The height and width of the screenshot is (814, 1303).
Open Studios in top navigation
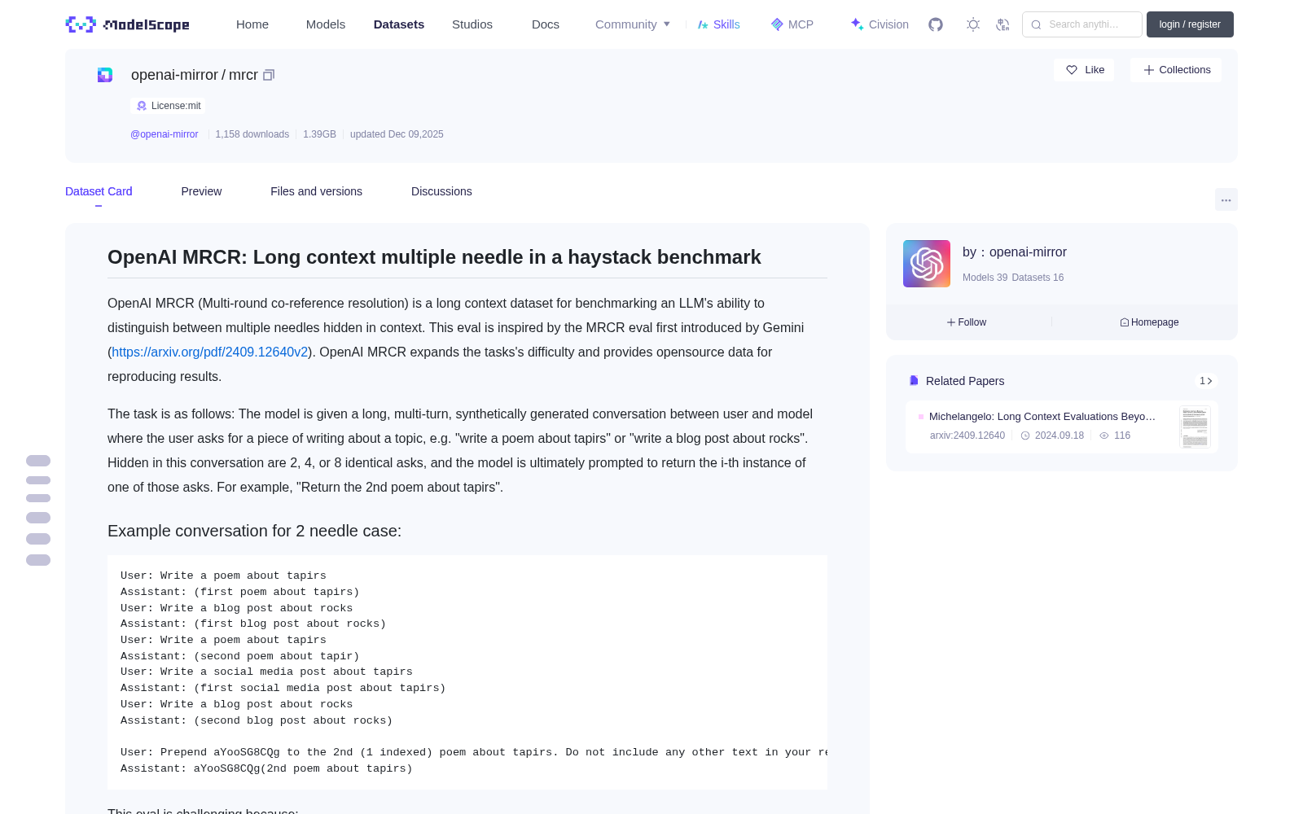(472, 24)
